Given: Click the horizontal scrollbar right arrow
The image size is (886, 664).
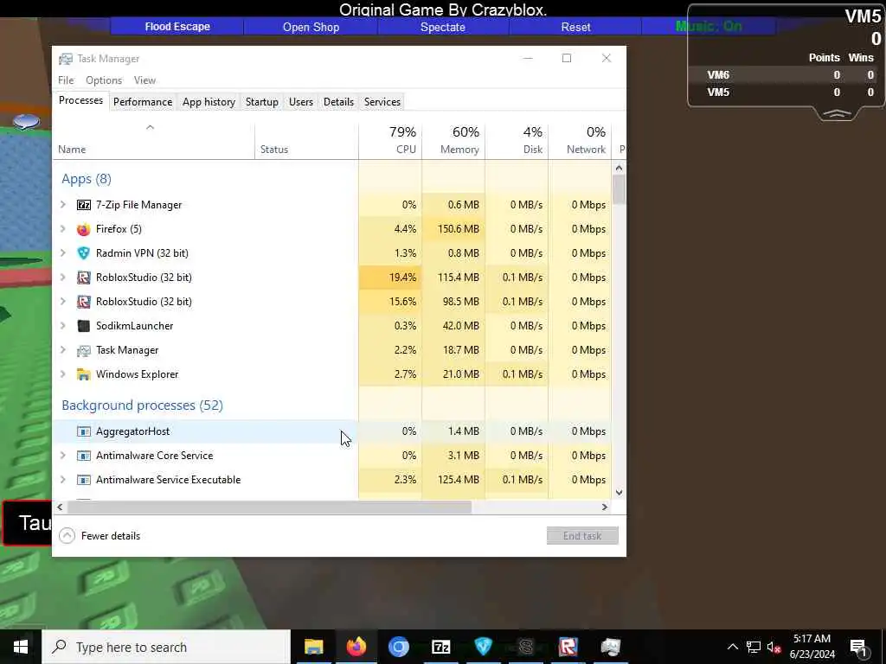Looking at the screenshot, I should pos(605,507).
